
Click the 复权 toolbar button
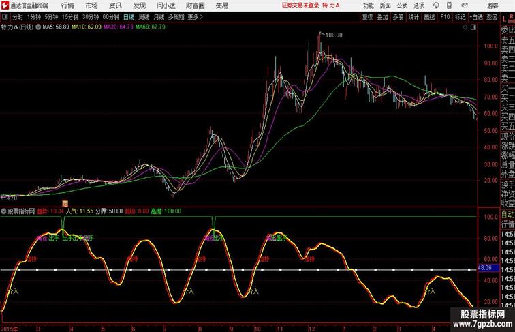[x=368, y=17]
